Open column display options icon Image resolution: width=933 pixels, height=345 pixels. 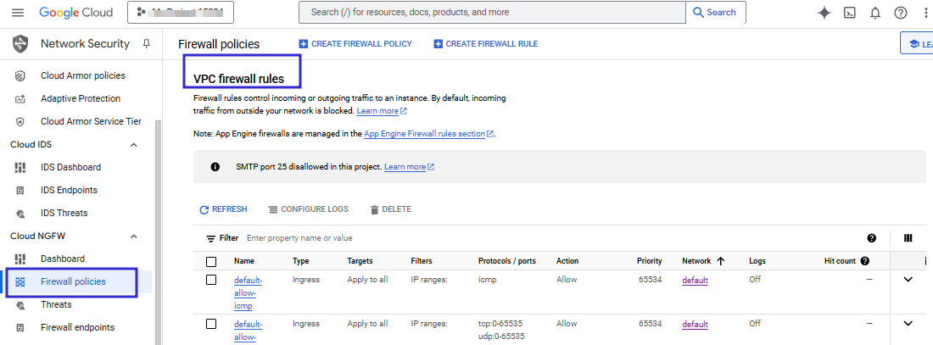click(908, 238)
